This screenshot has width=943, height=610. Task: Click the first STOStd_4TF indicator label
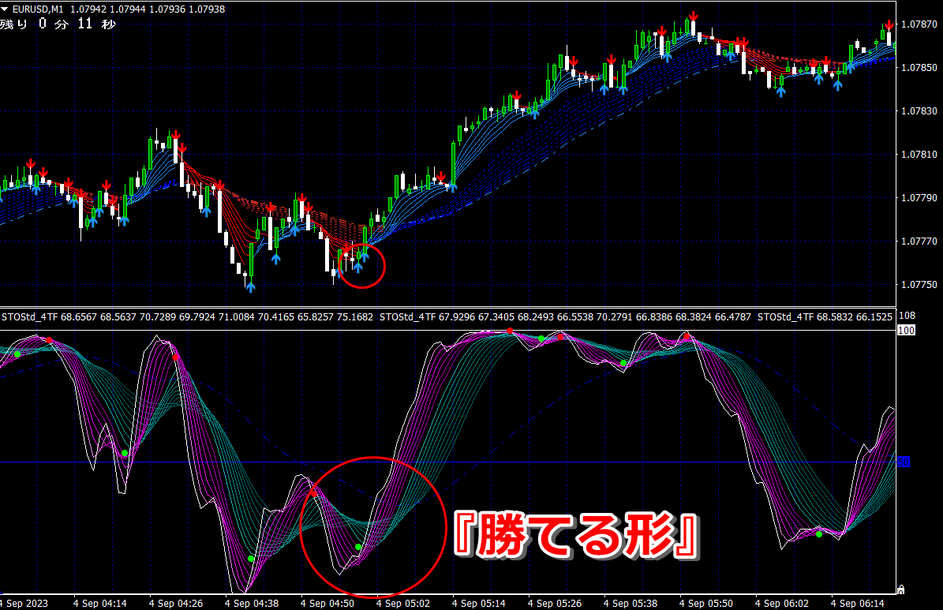pyautogui.click(x=29, y=316)
